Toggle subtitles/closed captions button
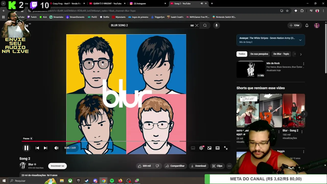 coord(193,148)
